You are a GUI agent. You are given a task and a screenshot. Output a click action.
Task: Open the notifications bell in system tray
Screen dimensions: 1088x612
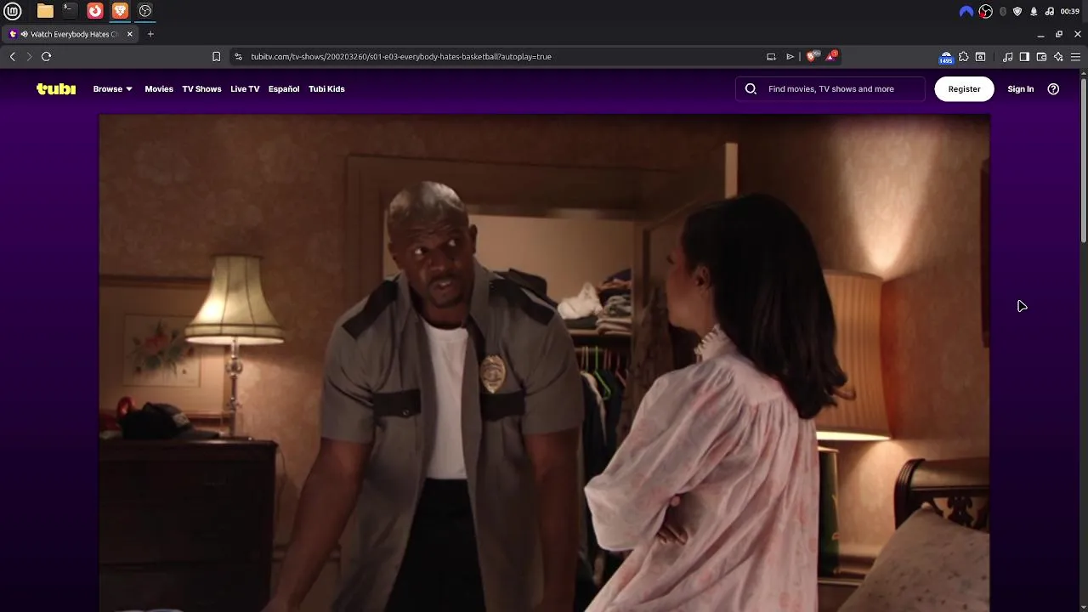1034,11
